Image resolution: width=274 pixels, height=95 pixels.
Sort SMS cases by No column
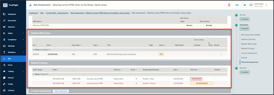[x=35, y=45]
